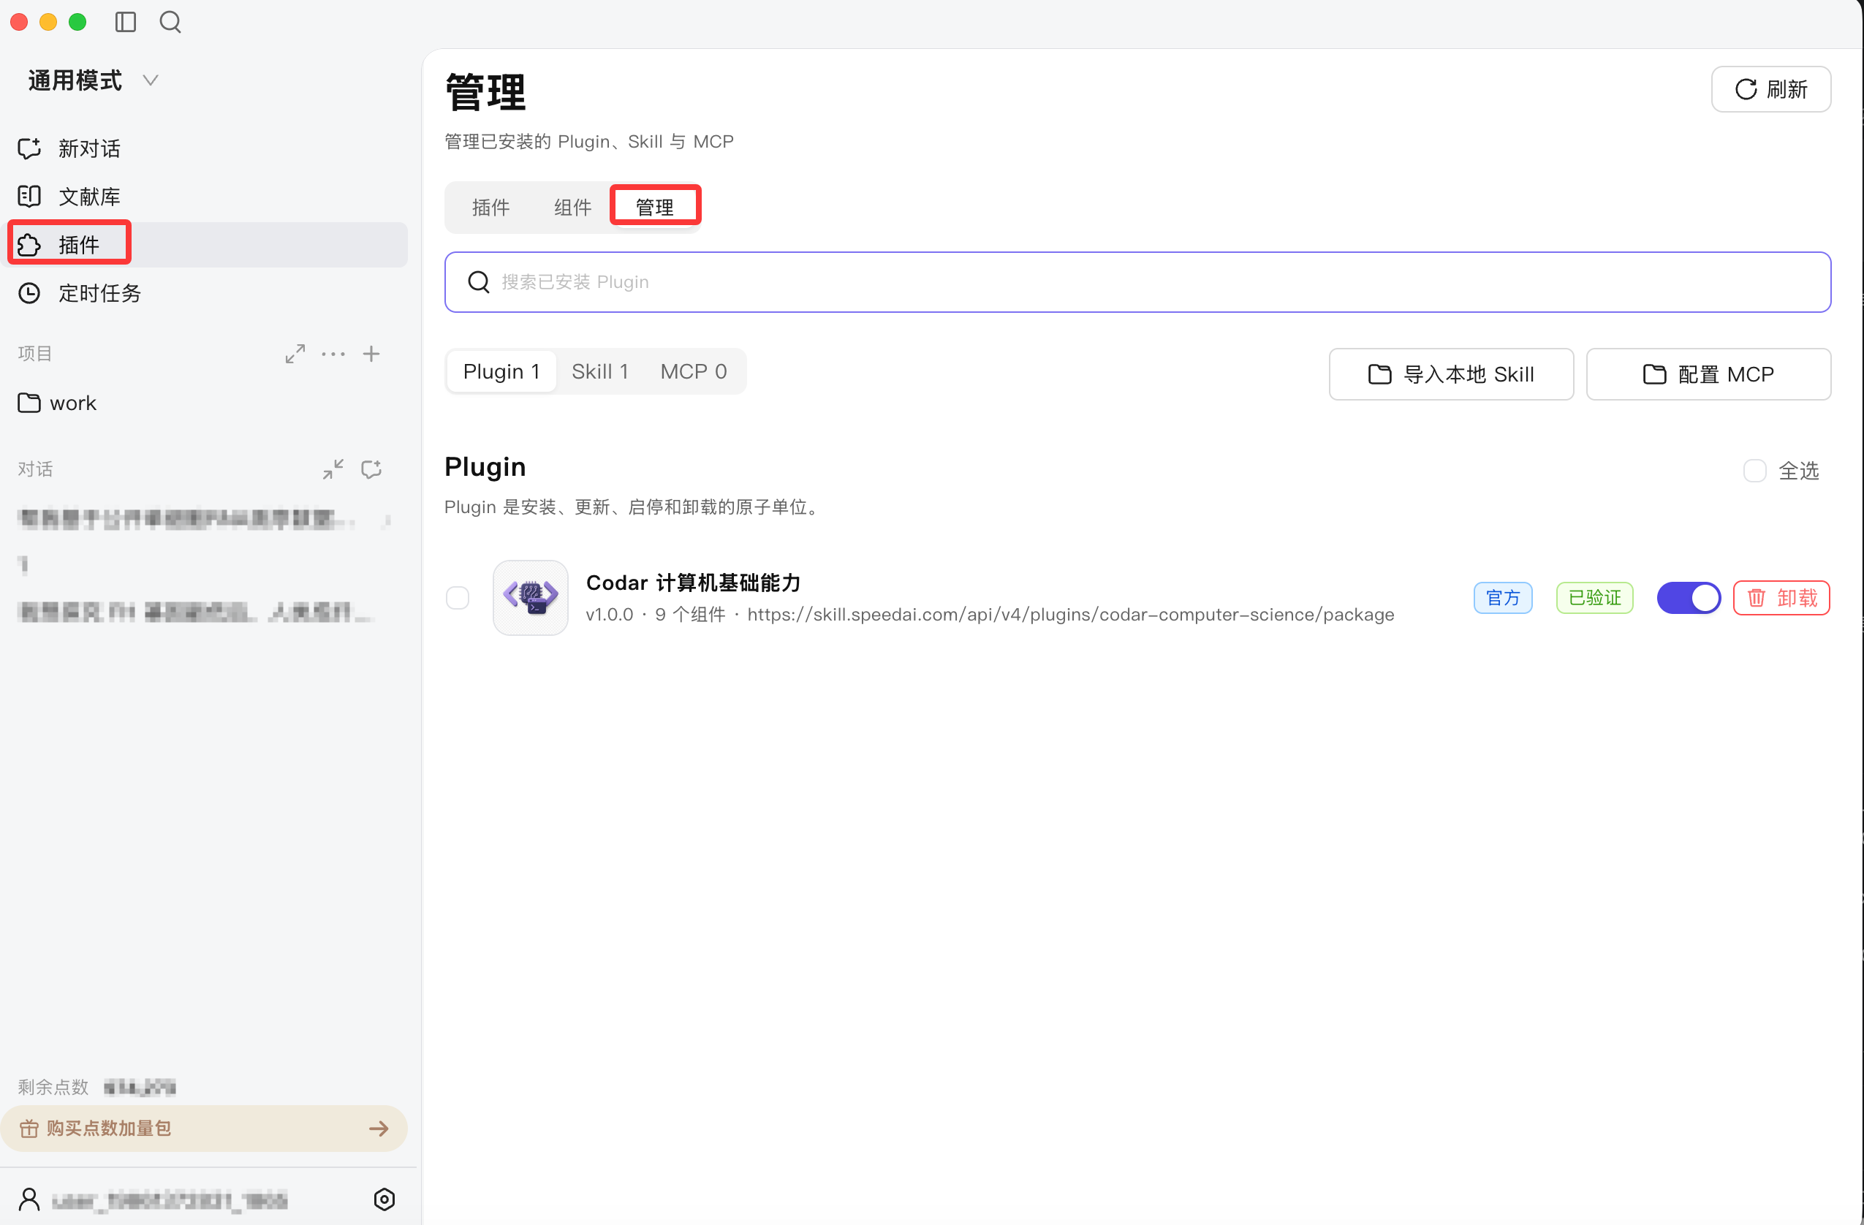Click the 配置 MCP button
Screen dimensions: 1864x1225
1708,374
